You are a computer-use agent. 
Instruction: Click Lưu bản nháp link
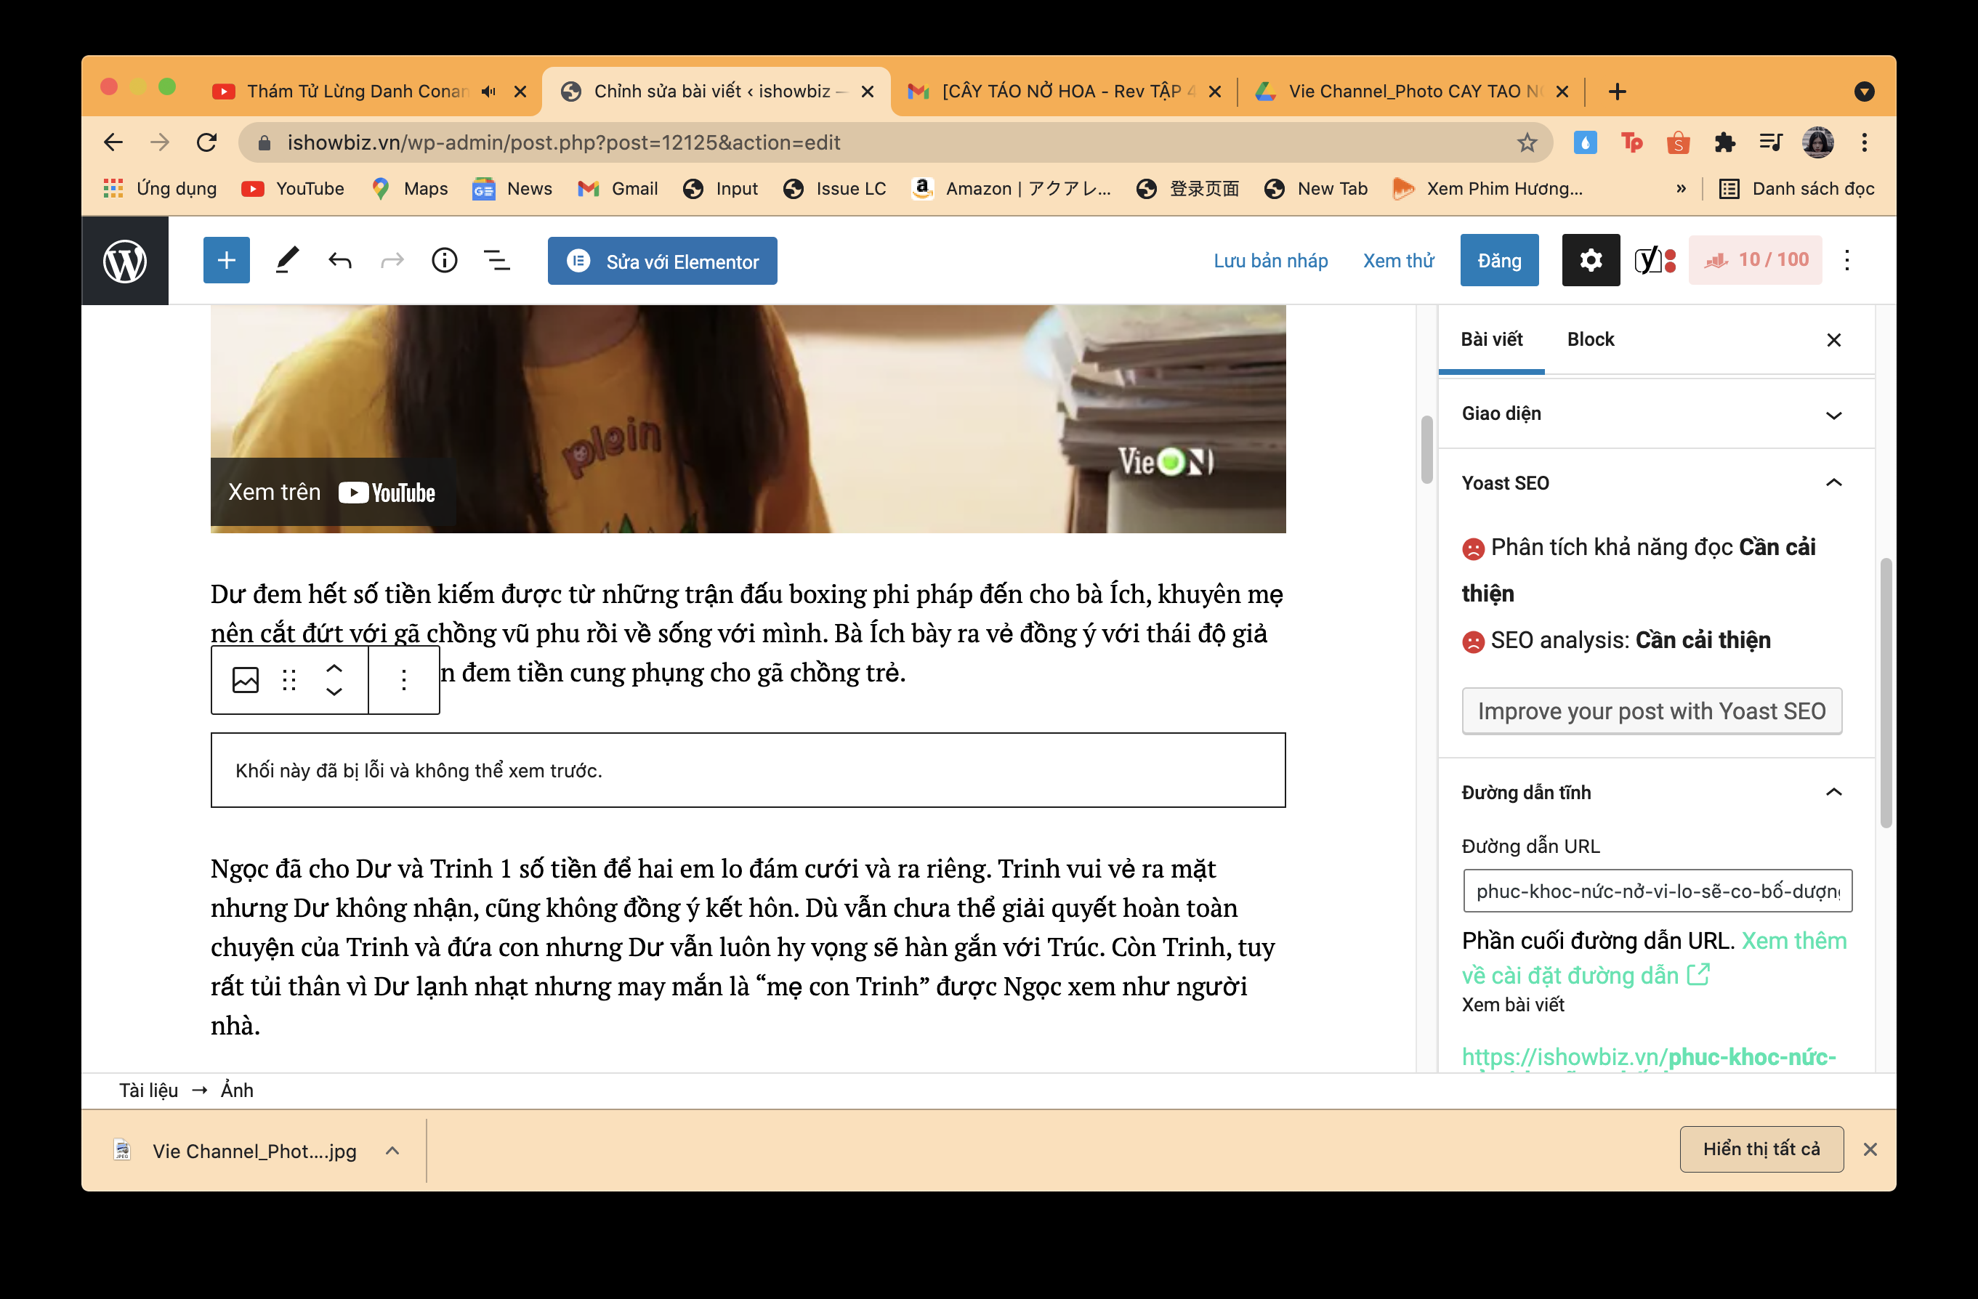pyautogui.click(x=1270, y=261)
